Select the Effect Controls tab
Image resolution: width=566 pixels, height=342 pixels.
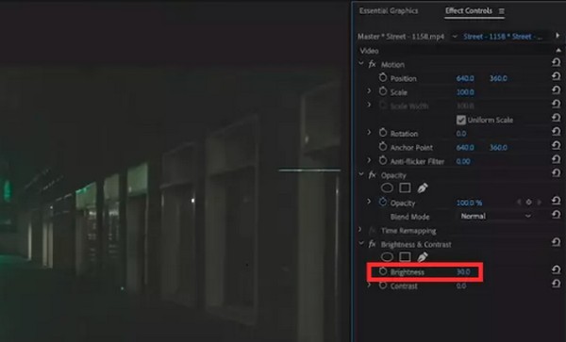coord(469,10)
